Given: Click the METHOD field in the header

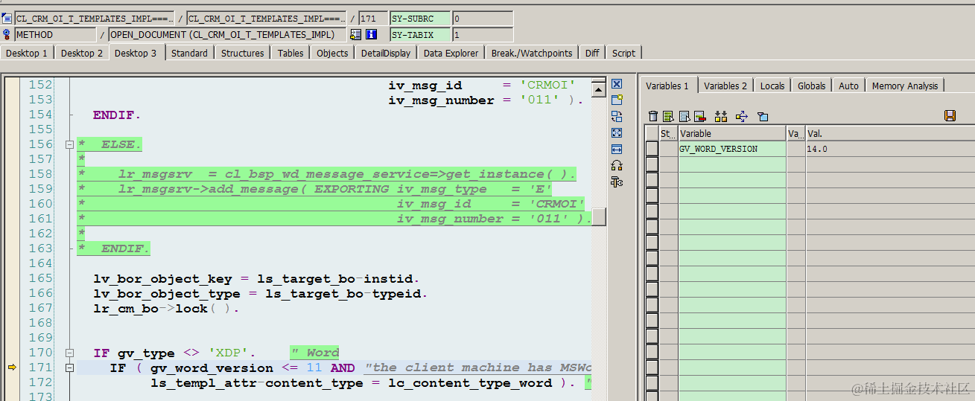Looking at the screenshot, I should (56, 34).
